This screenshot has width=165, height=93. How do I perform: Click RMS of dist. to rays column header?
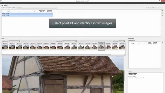point(49,11)
